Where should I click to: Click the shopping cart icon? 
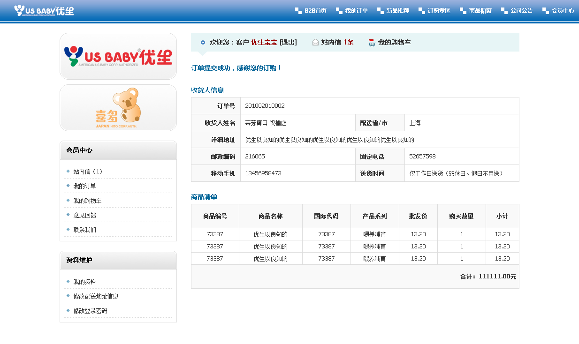tap(372, 43)
